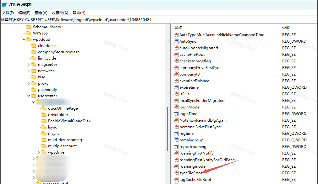The width and height of the screenshot is (318, 184).
Task: Expand the proxy key
Action: (x=29, y=83)
